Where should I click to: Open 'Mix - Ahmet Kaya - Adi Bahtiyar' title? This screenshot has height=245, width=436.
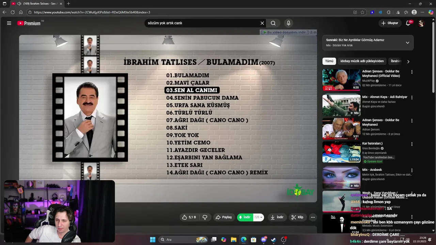tap(385, 97)
